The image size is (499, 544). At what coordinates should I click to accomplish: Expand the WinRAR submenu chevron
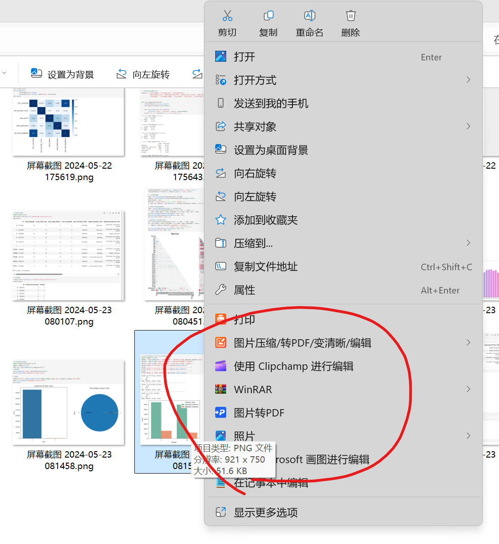(468, 389)
